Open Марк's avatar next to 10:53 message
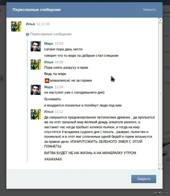 (36, 46)
